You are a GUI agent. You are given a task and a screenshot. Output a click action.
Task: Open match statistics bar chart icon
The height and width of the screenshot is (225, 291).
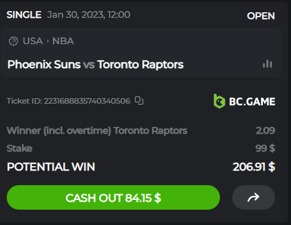[x=267, y=64]
